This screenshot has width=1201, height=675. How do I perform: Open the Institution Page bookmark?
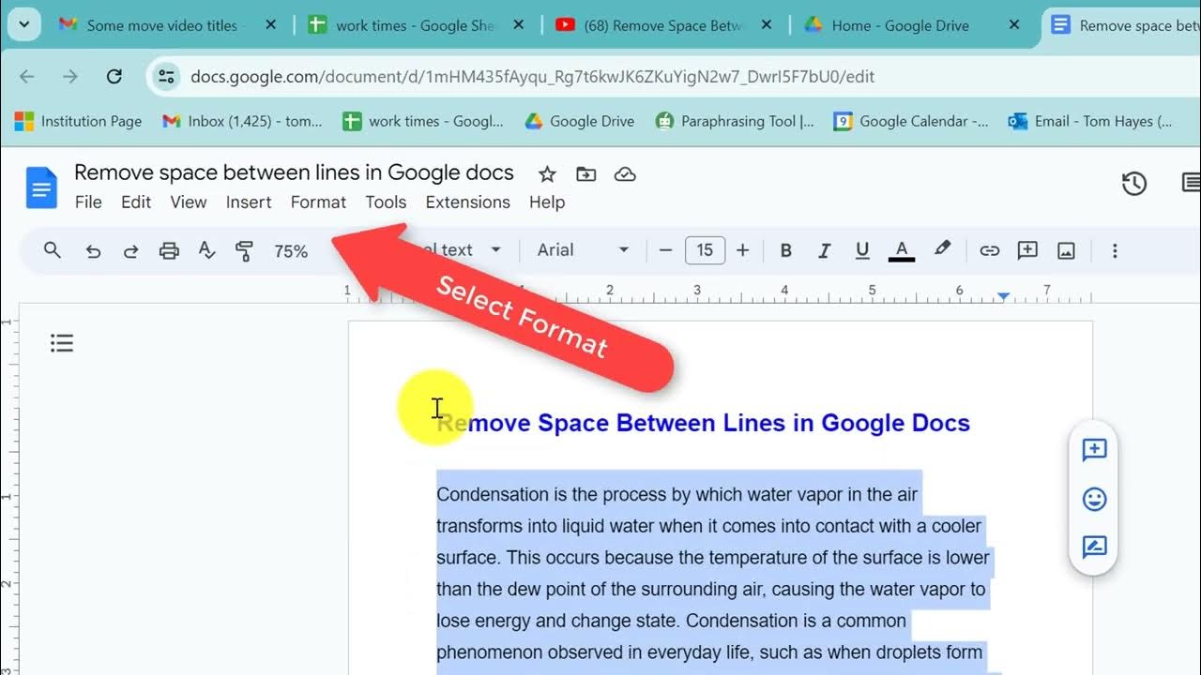click(78, 121)
